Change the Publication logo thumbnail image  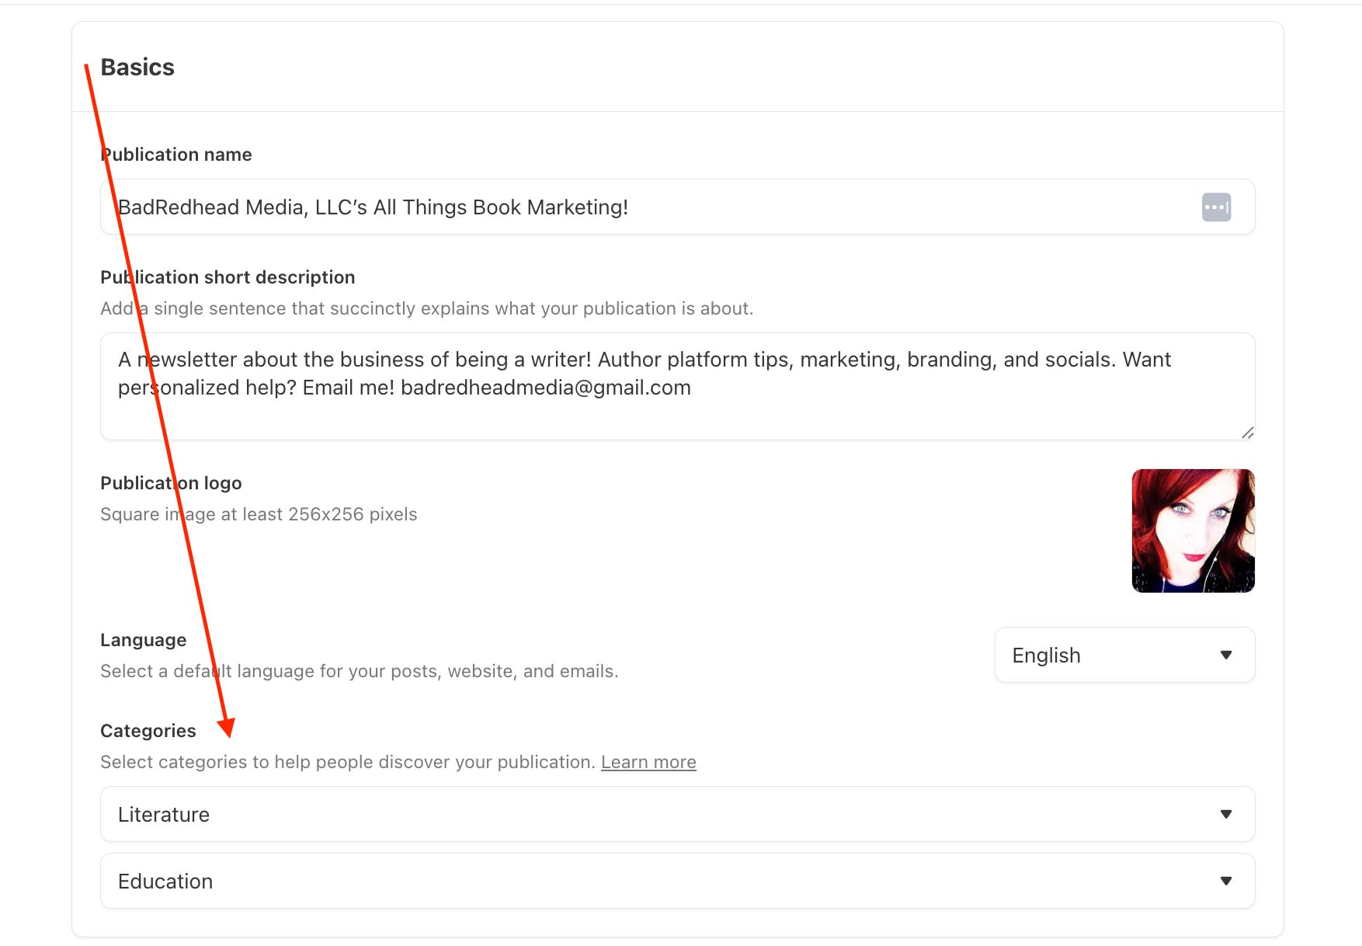pyautogui.click(x=1193, y=530)
